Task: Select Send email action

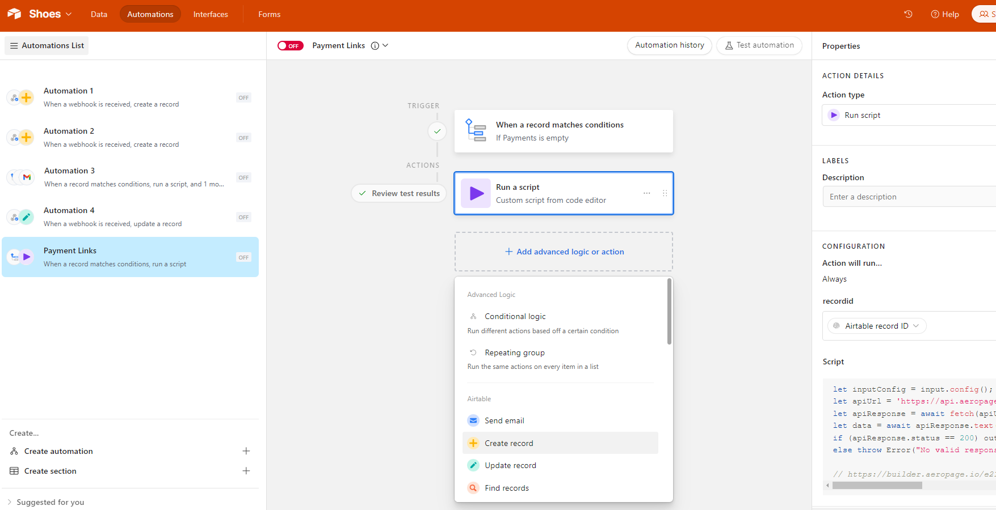Action: pos(561,420)
